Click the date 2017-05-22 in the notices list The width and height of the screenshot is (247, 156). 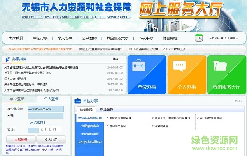point(115,78)
